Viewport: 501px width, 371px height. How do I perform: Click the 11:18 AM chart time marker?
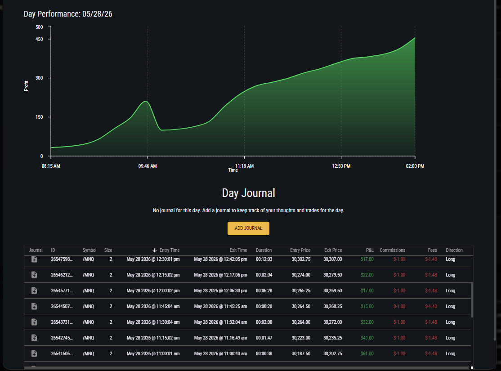click(x=245, y=166)
